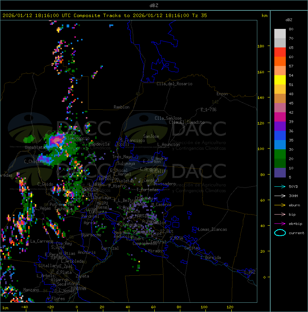Click the 'Clla.SanJose' map label
This screenshot has height=312, width=308.
(168, 118)
